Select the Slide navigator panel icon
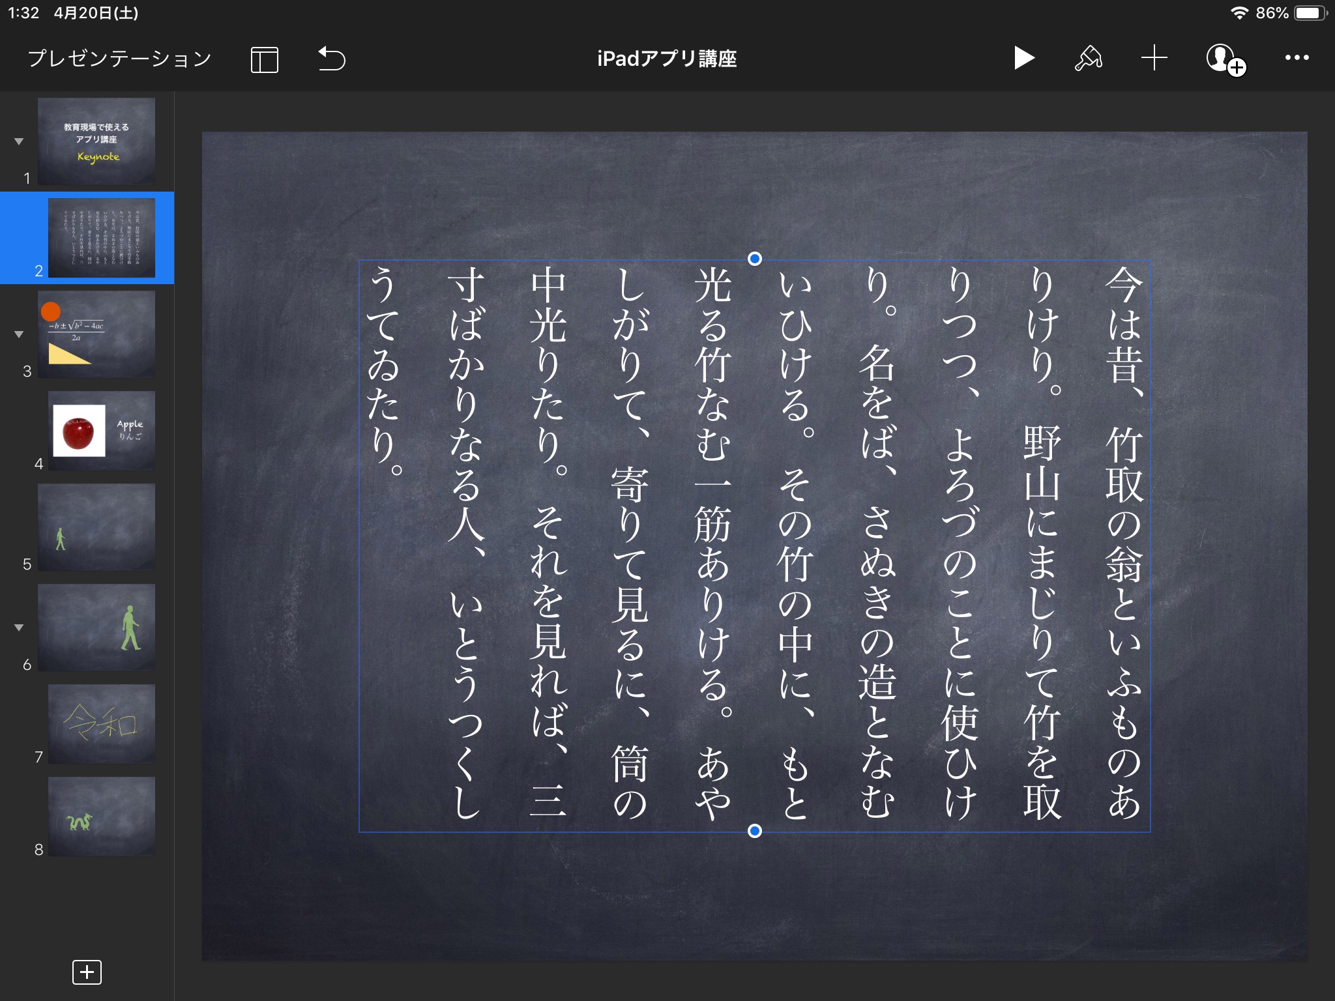The height and width of the screenshot is (1001, 1335). pyautogui.click(x=265, y=58)
